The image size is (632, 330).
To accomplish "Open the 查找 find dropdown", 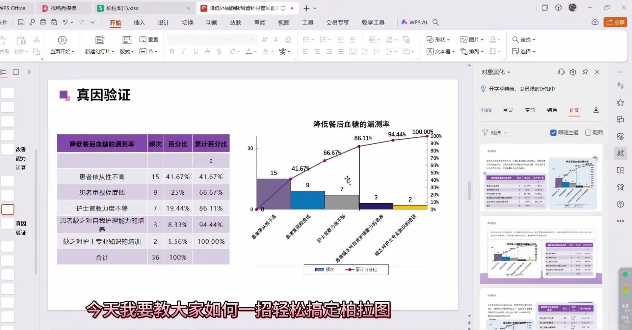I will (524, 40).
